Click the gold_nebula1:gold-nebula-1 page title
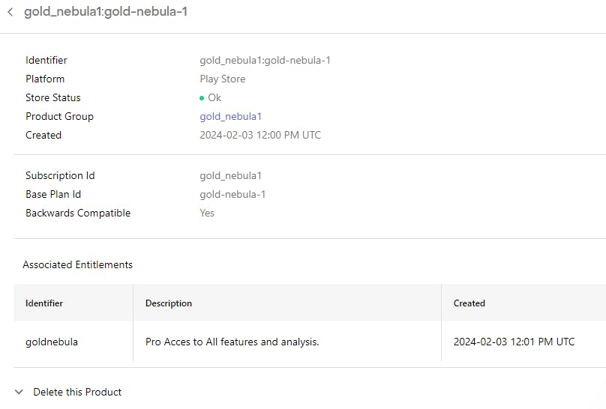 point(106,13)
